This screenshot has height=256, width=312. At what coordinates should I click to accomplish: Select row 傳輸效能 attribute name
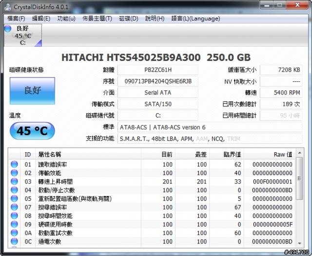pos(50,173)
